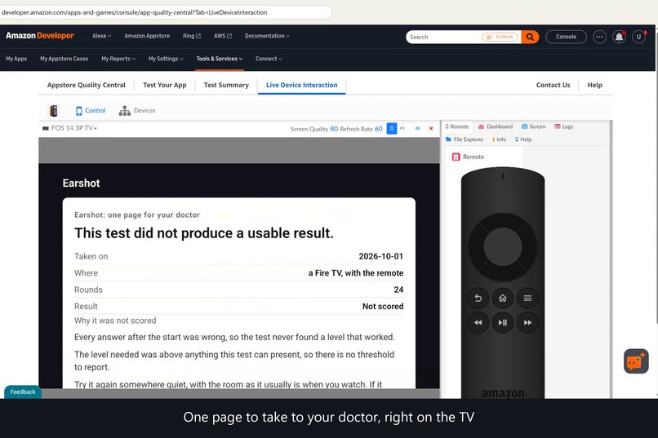Open the Test Summary tab

(x=226, y=85)
